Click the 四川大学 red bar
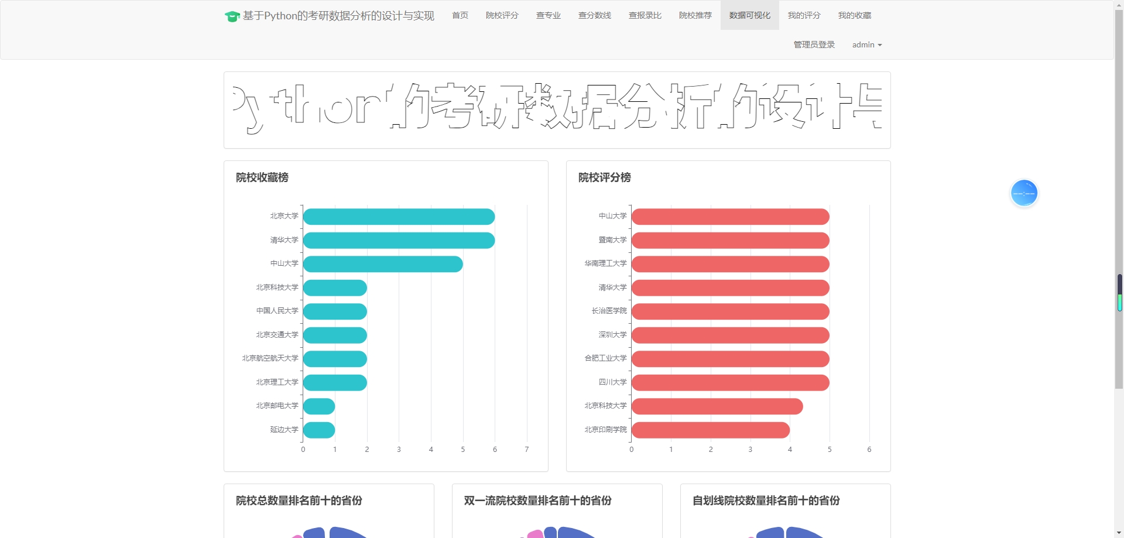1124x538 pixels. (730, 383)
